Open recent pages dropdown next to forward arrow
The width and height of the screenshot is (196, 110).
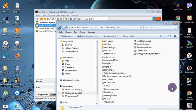click(x=67, y=28)
